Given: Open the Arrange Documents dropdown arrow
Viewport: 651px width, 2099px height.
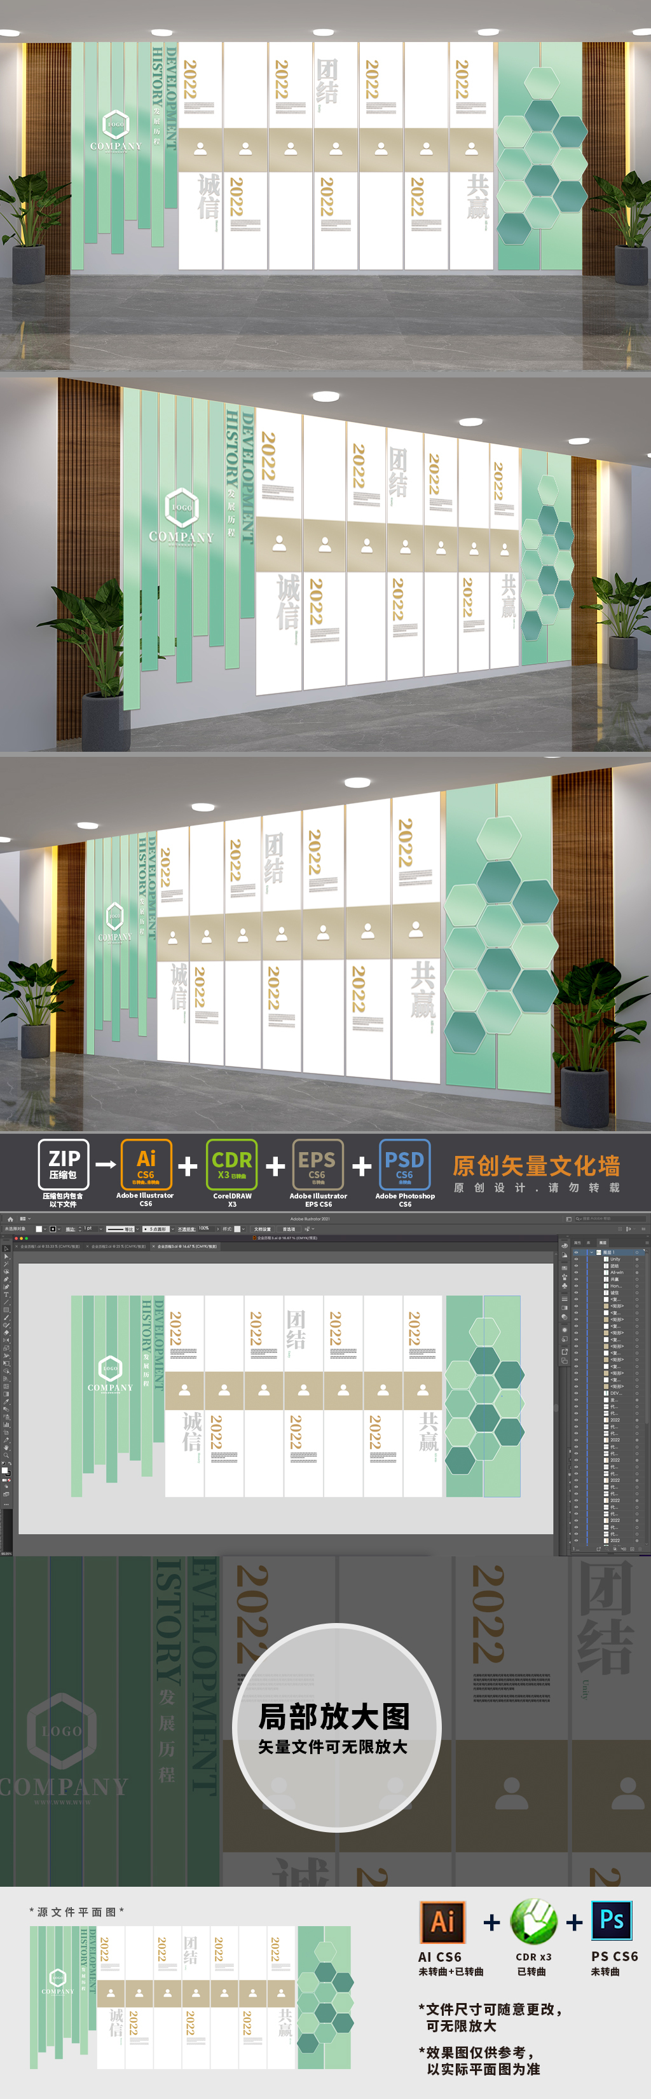Looking at the screenshot, I should [x=29, y=1219].
